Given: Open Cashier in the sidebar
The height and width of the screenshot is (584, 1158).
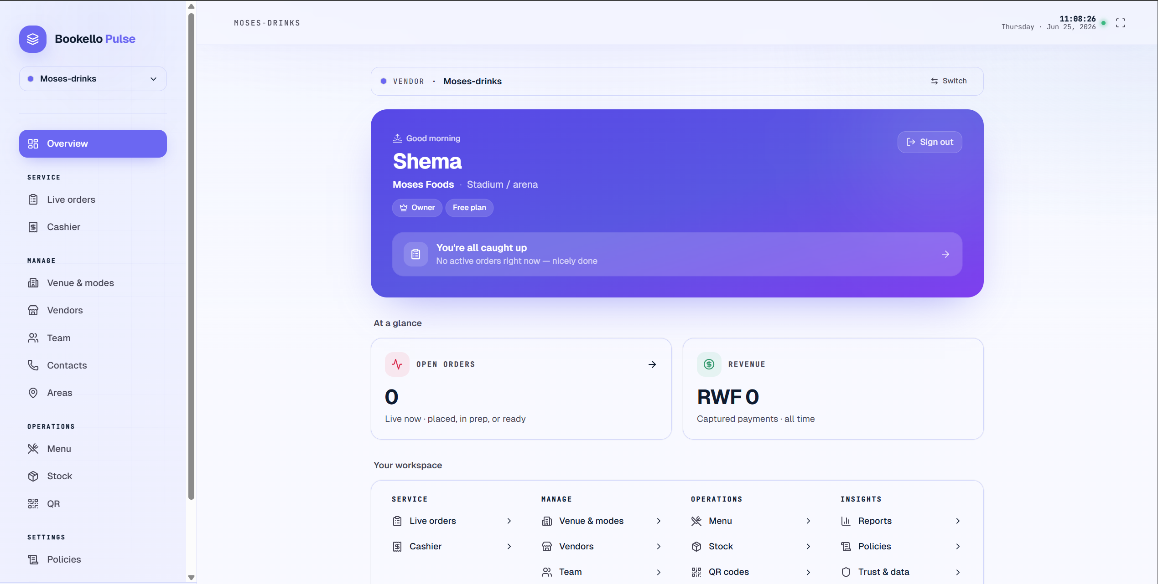Looking at the screenshot, I should coord(93,227).
